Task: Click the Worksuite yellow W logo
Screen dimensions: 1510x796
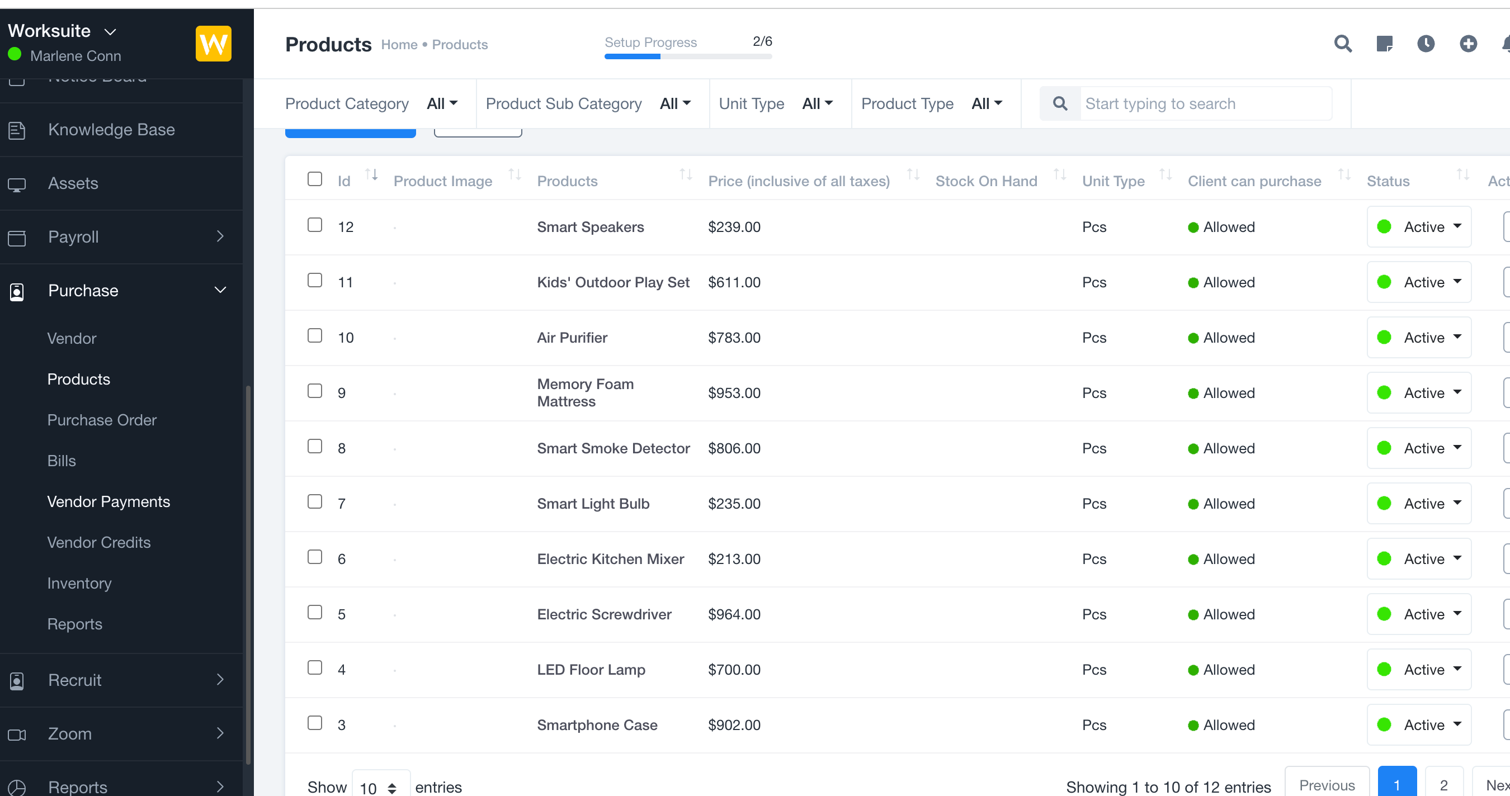Action: (x=213, y=44)
